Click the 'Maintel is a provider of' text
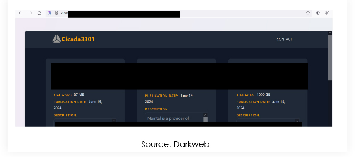 168,118
